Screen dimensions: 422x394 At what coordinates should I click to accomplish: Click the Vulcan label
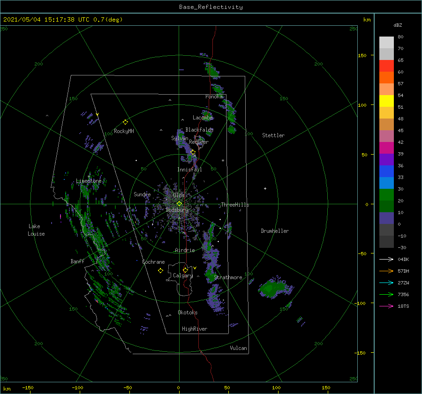point(238,348)
